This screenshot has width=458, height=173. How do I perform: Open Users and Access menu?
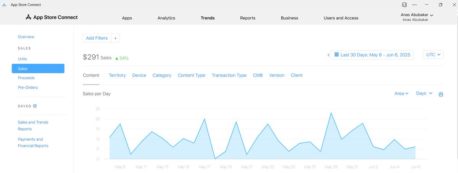(341, 18)
